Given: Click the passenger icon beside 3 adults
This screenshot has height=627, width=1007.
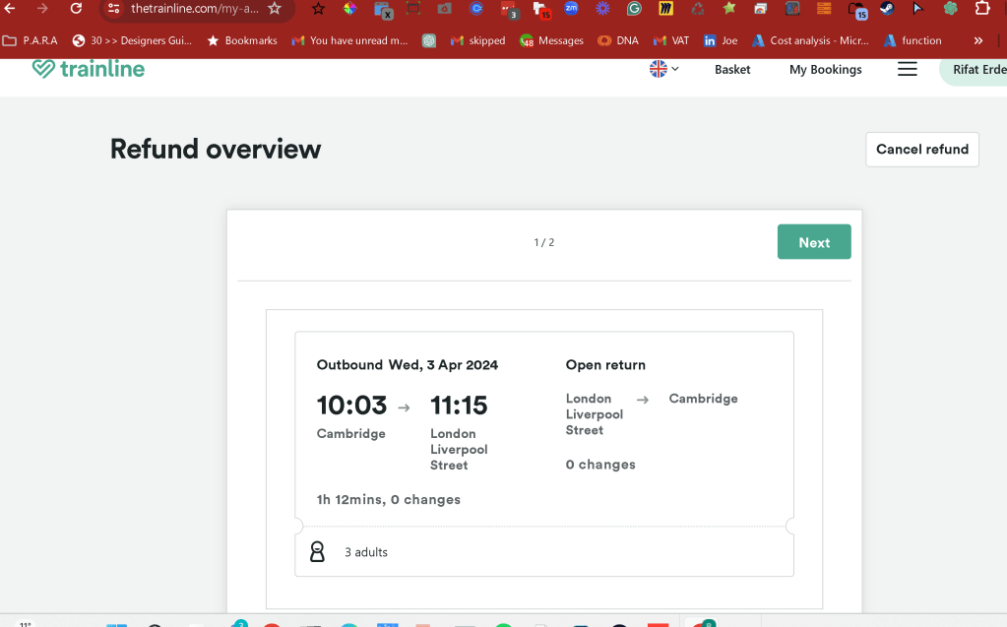Looking at the screenshot, I should [317, 552].
